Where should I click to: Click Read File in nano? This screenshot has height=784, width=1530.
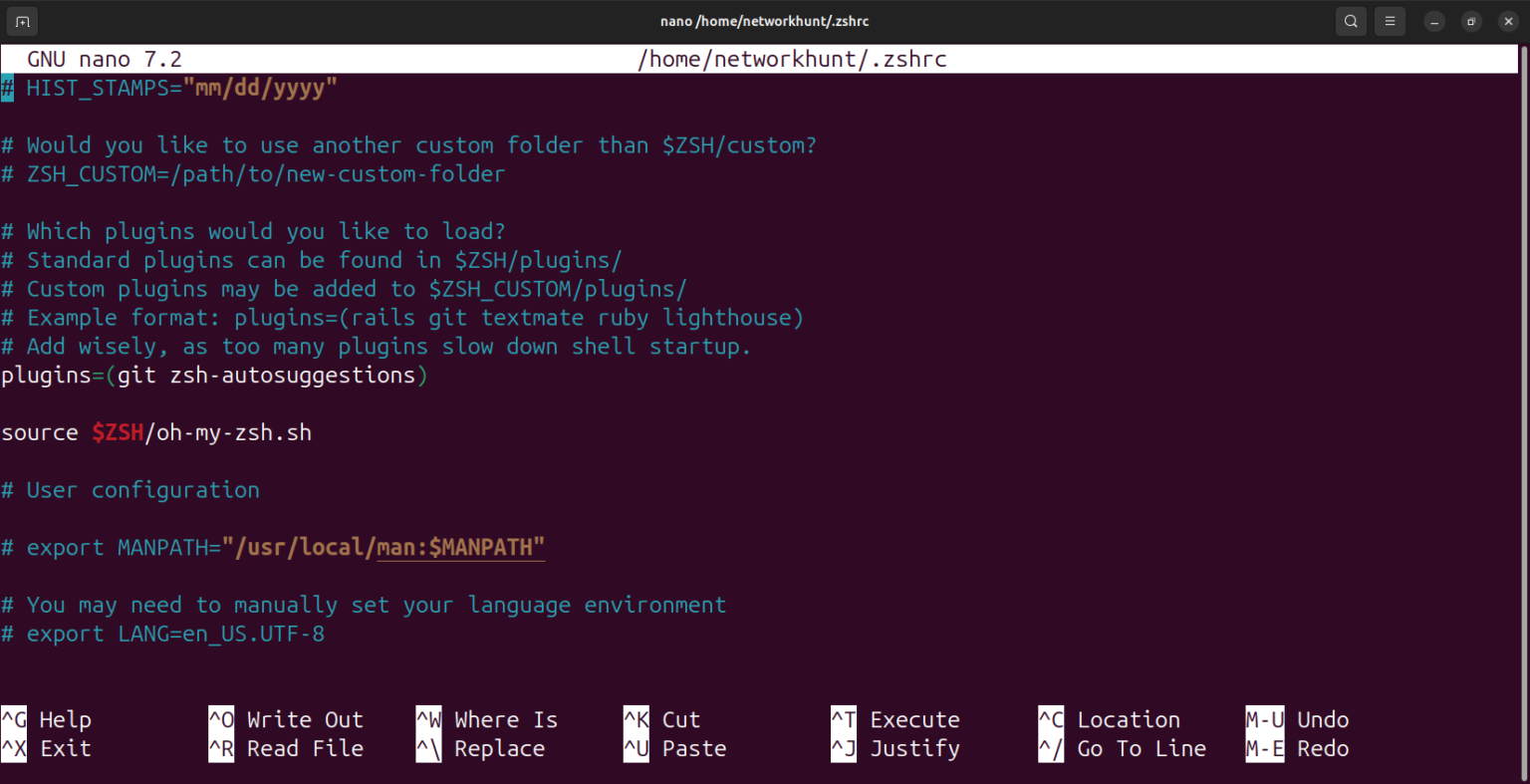[220, 748]
